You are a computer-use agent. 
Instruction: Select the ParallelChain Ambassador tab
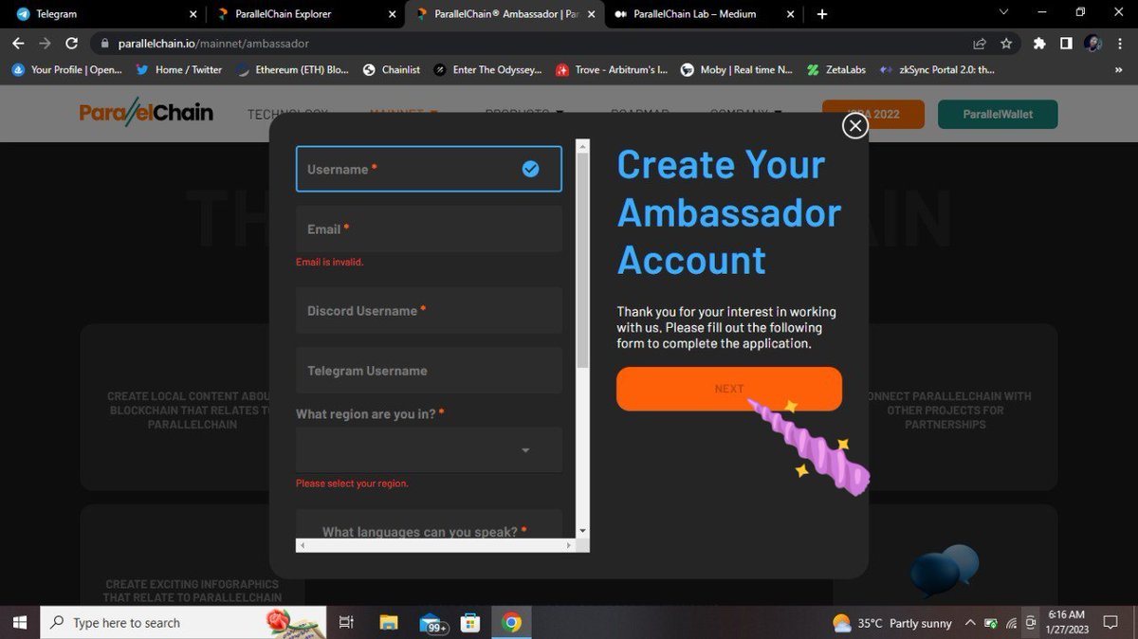click(503, 14)
